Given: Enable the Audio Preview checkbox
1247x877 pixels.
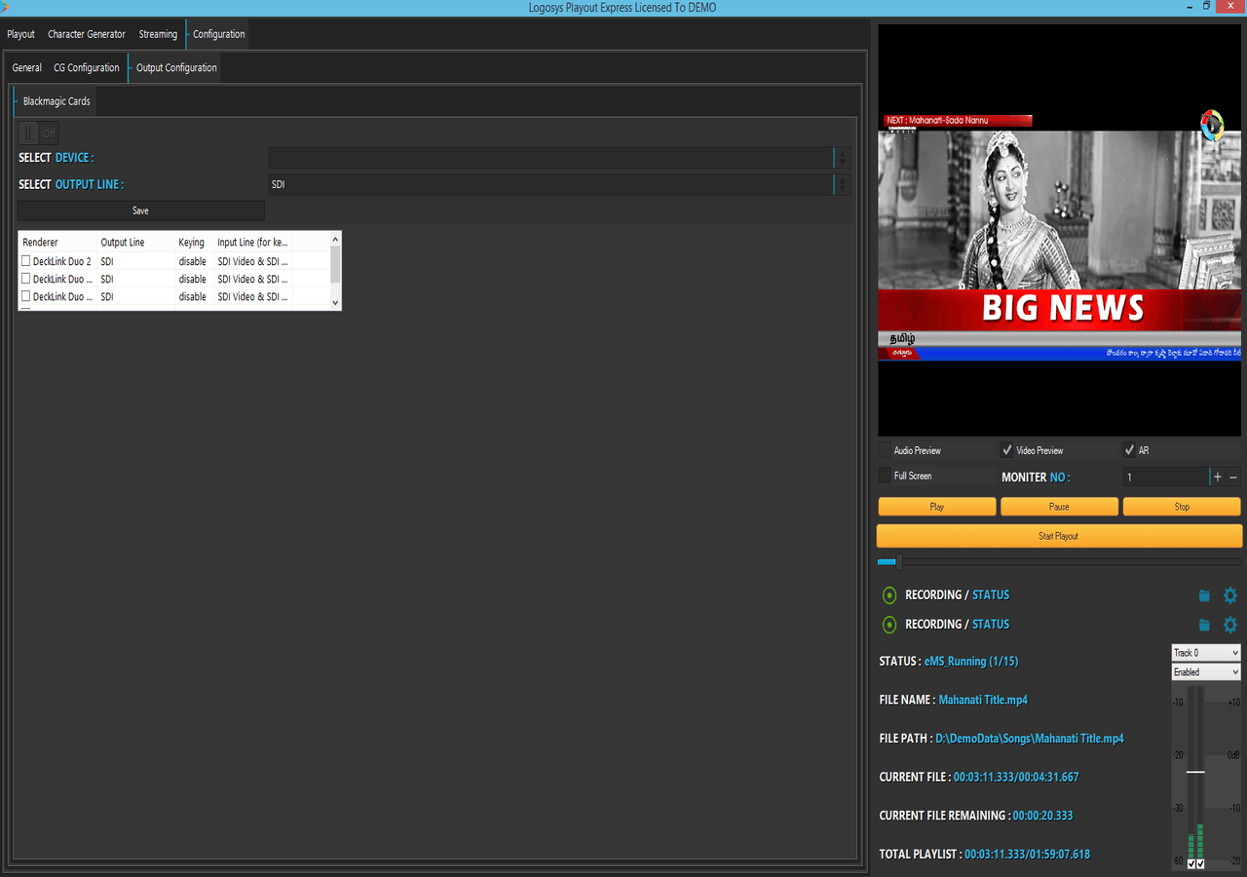Looking at the screenshot, I should click(x=885, y=451).
